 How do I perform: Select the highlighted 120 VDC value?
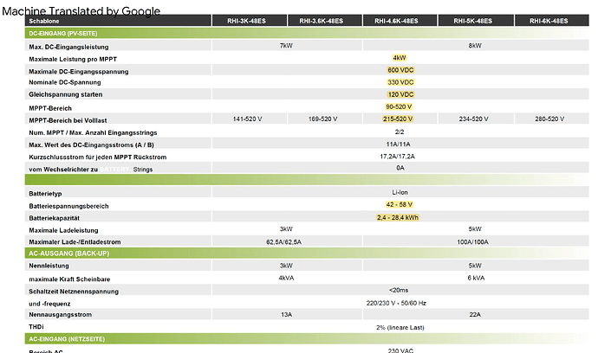coord(400,94)
